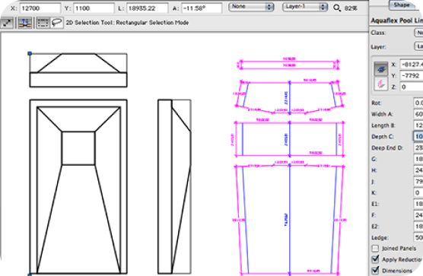
Task: Uncheck the Apply Reduction checkbox
Action: pos(375,259)
